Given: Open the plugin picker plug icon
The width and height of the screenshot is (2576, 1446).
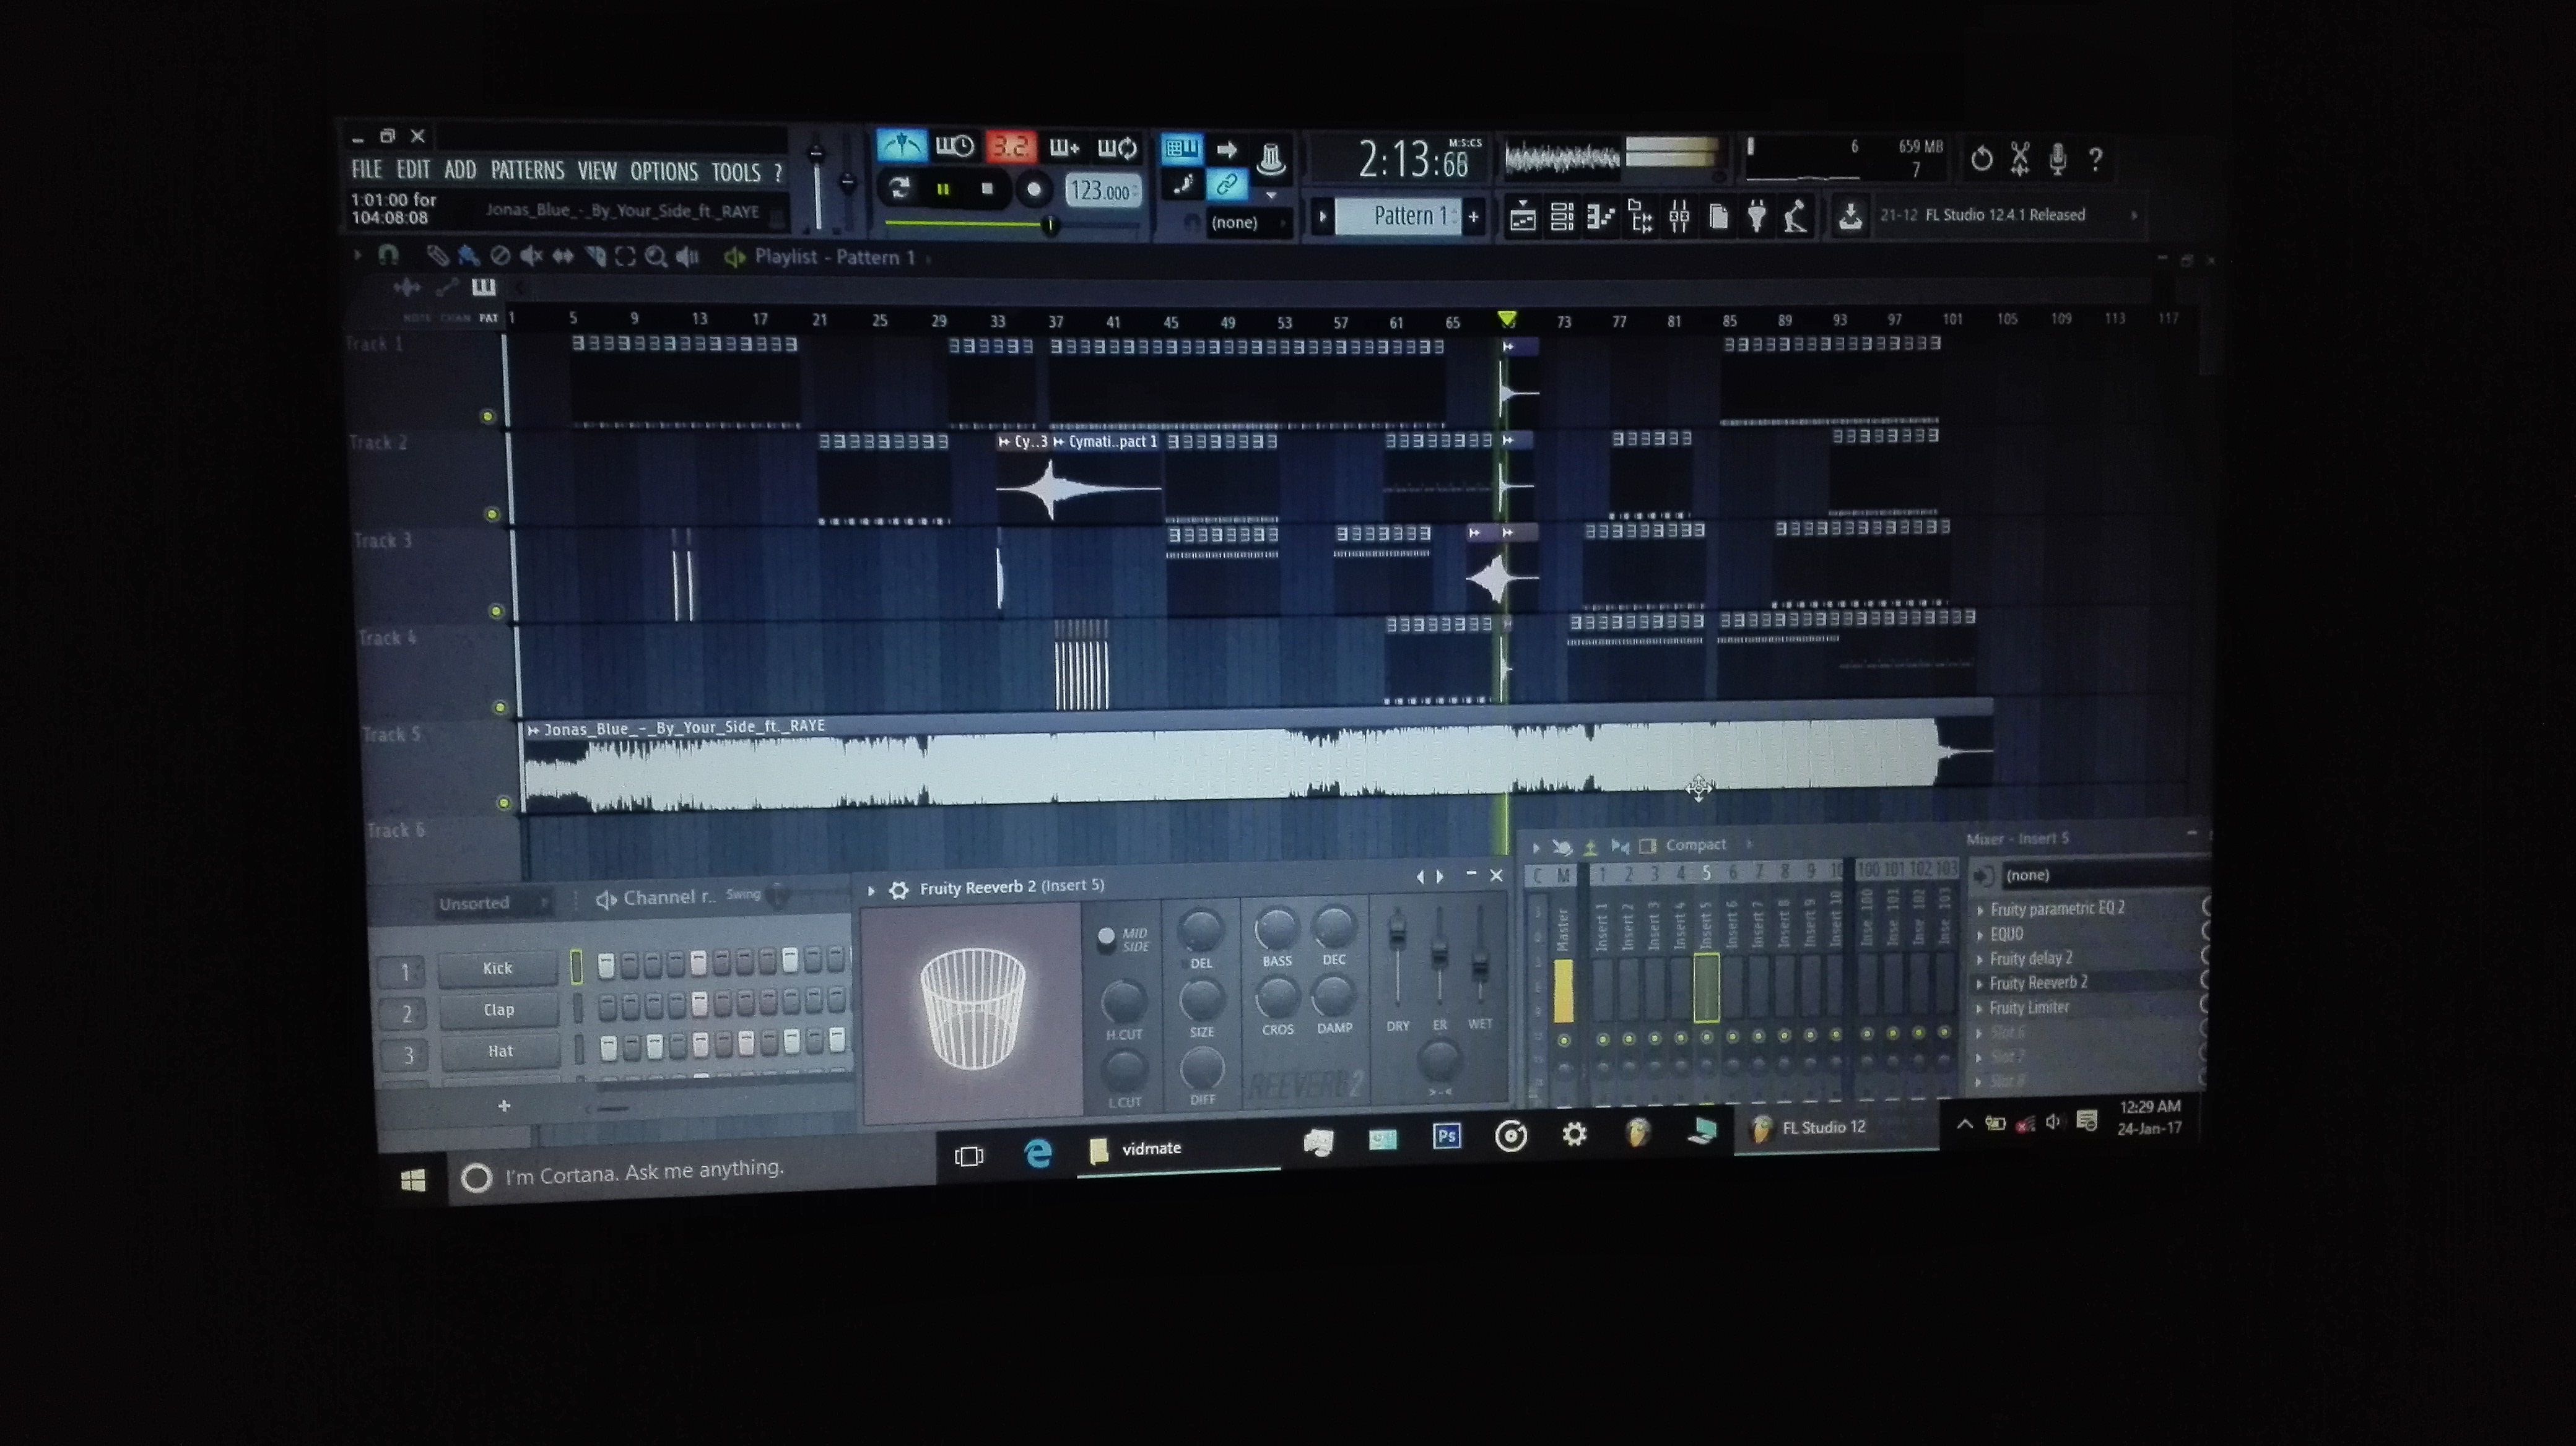Looking at the screenshot, I should [x=1756, y=216].
